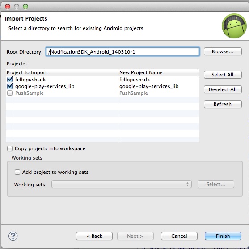249x249 pixels.
Task: Go to previous page with Back
Action: pos(94,236)
